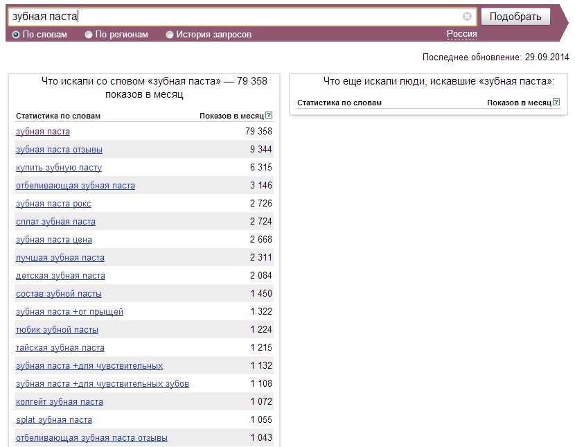Open the 'колгейт зубная паста' link
Viewport: 575px width, 447px height.
60,401
